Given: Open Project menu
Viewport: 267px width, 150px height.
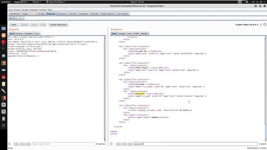Looking at the screenshot, I should 17,10.
